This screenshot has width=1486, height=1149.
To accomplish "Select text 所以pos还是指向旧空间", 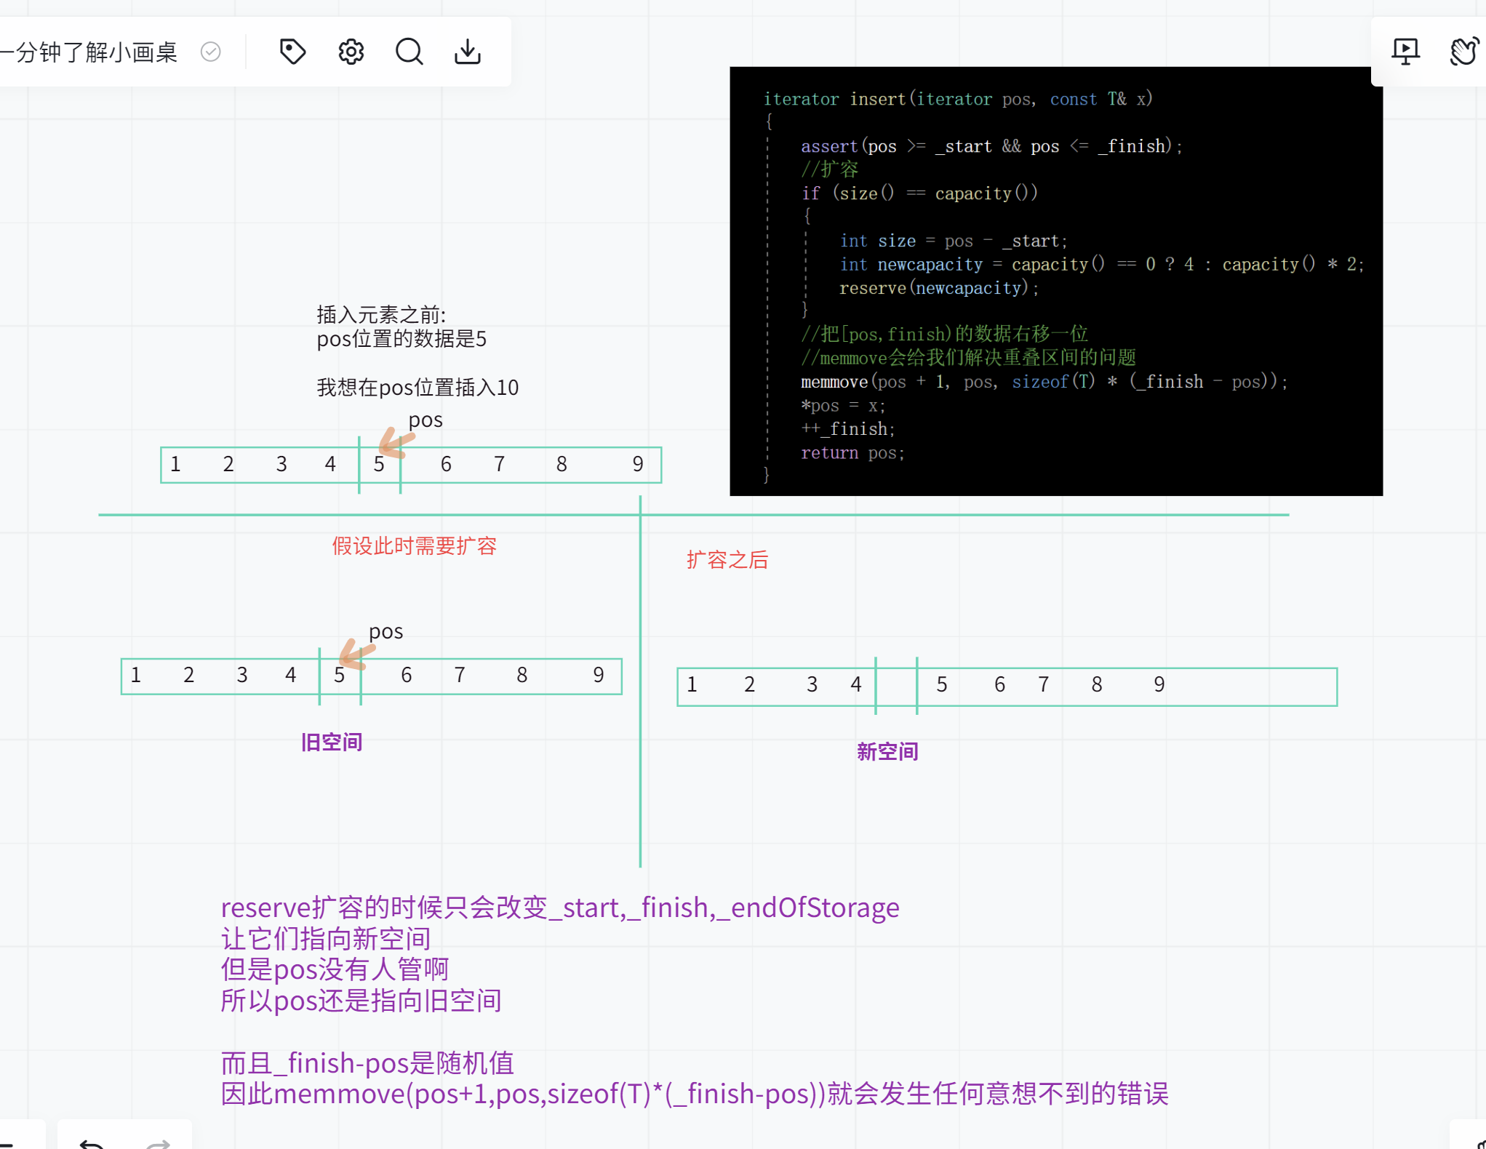I will [361, 1001].
